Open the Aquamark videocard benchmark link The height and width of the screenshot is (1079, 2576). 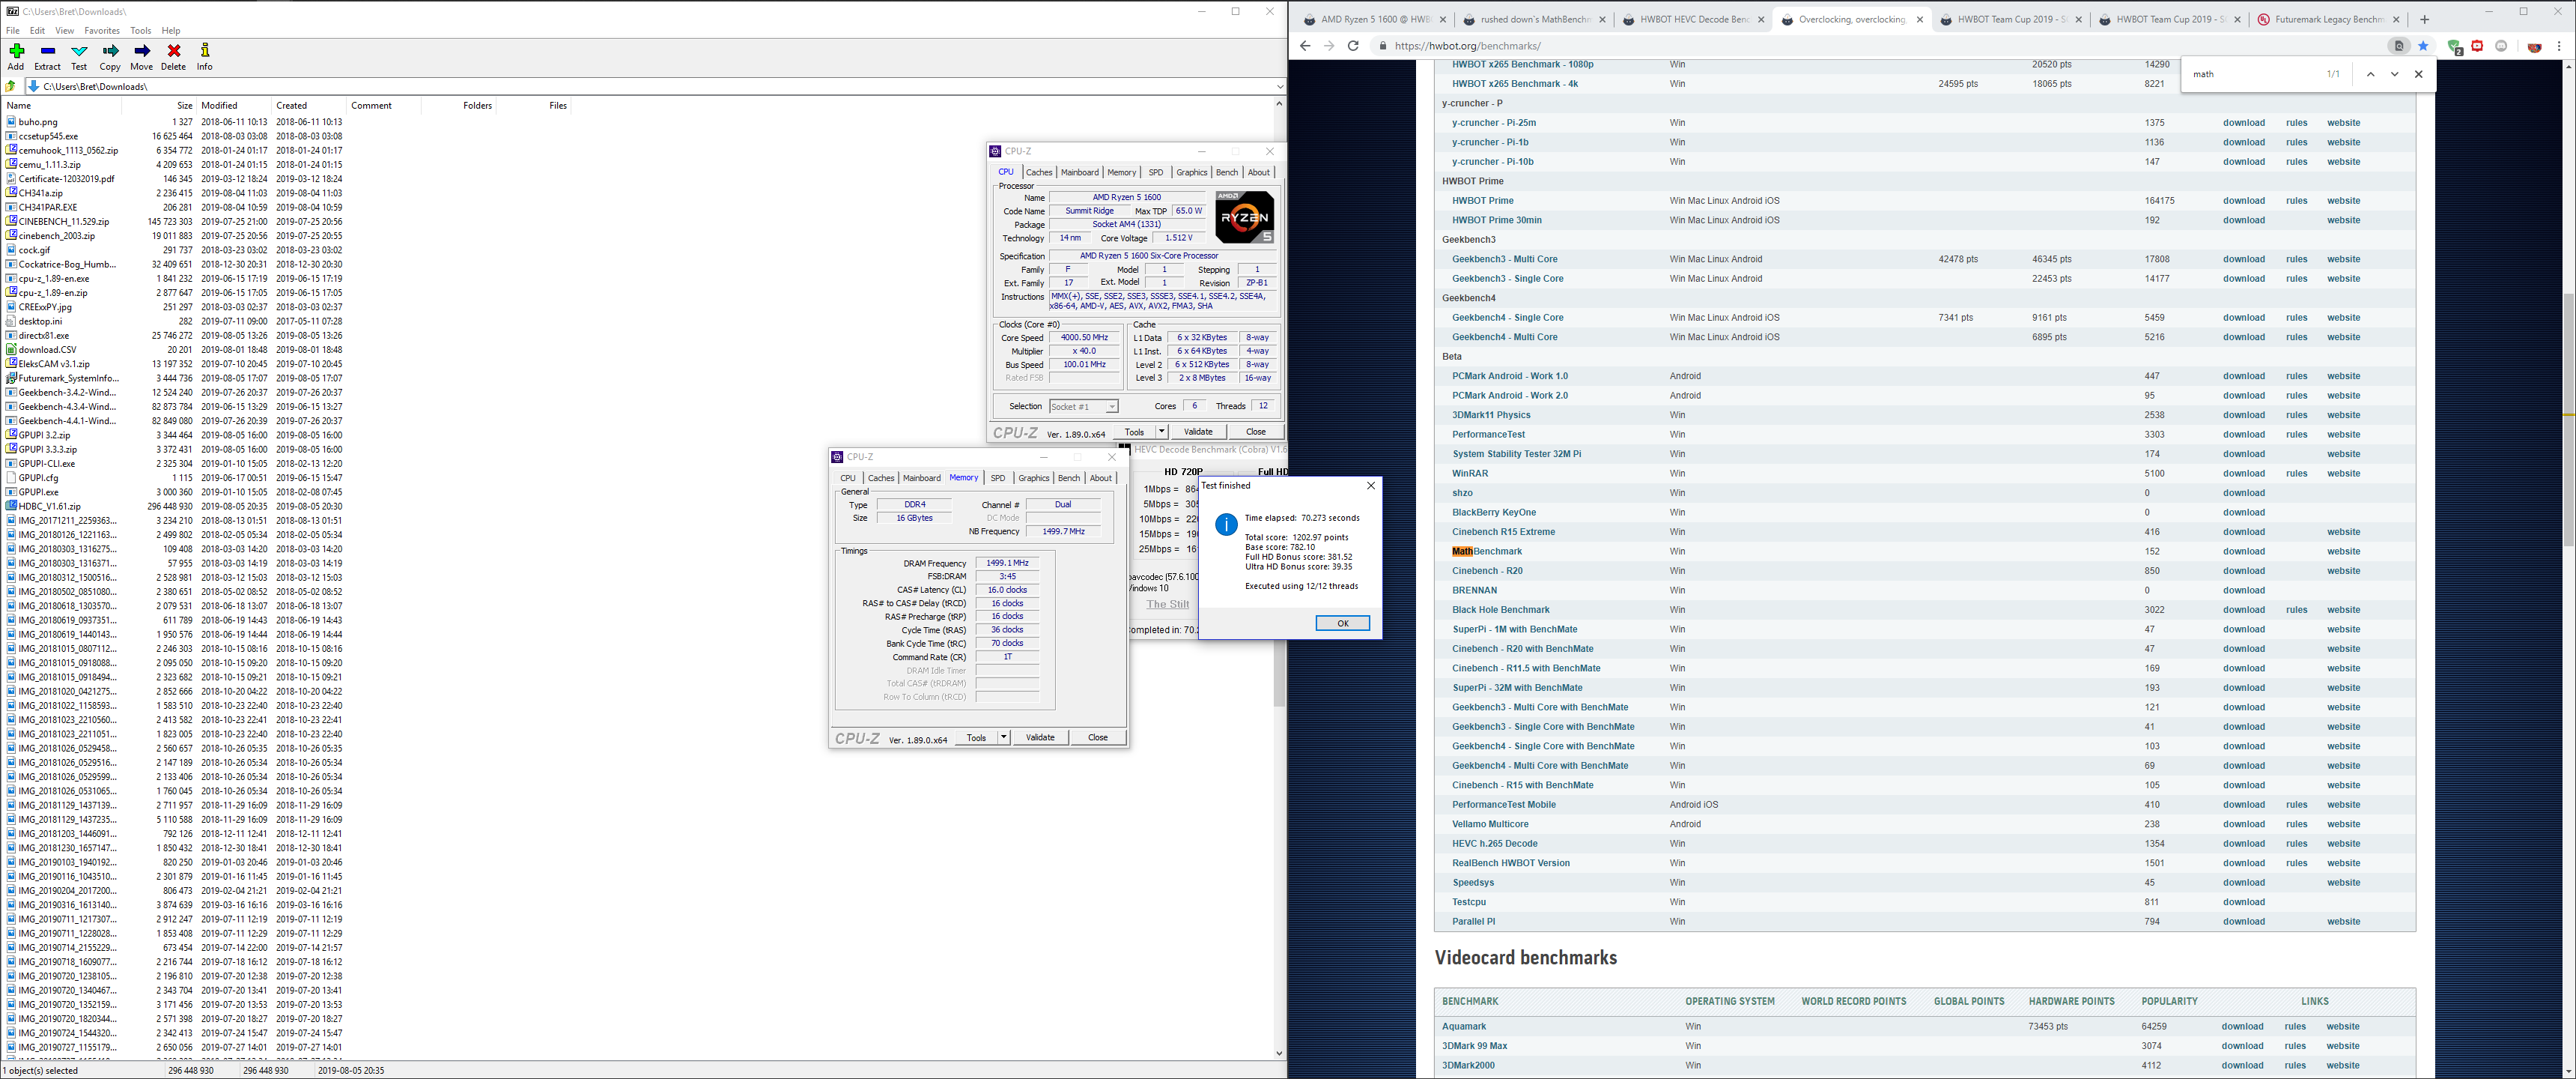[1464, 1027]
